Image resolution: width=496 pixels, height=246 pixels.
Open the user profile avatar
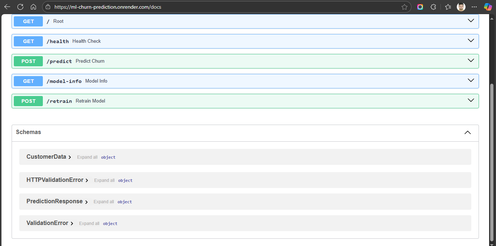click(461, 7)
